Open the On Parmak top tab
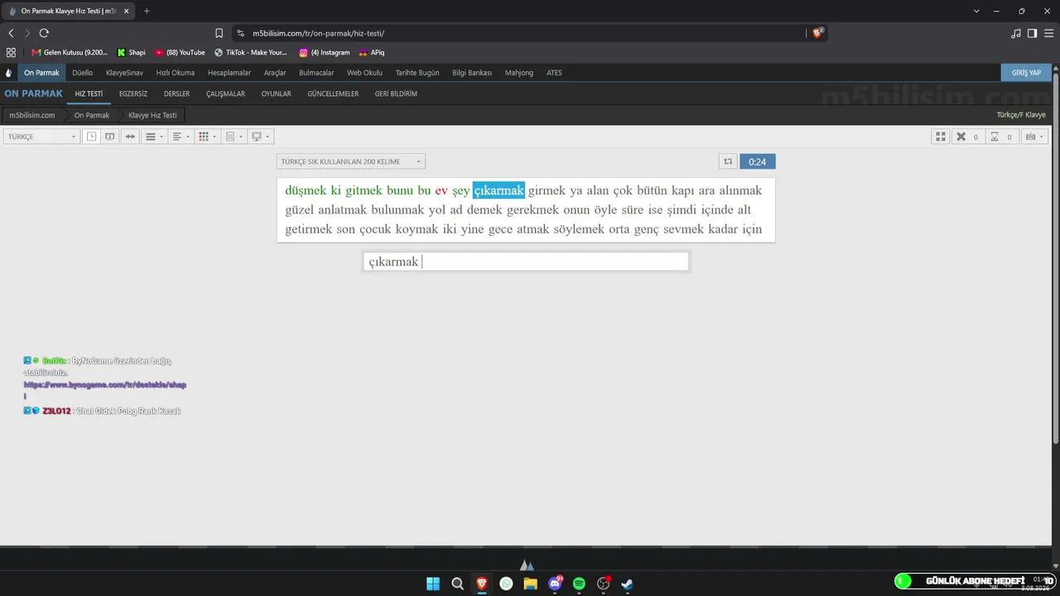Screen dimensions: 1060x596 coord(41,73)
